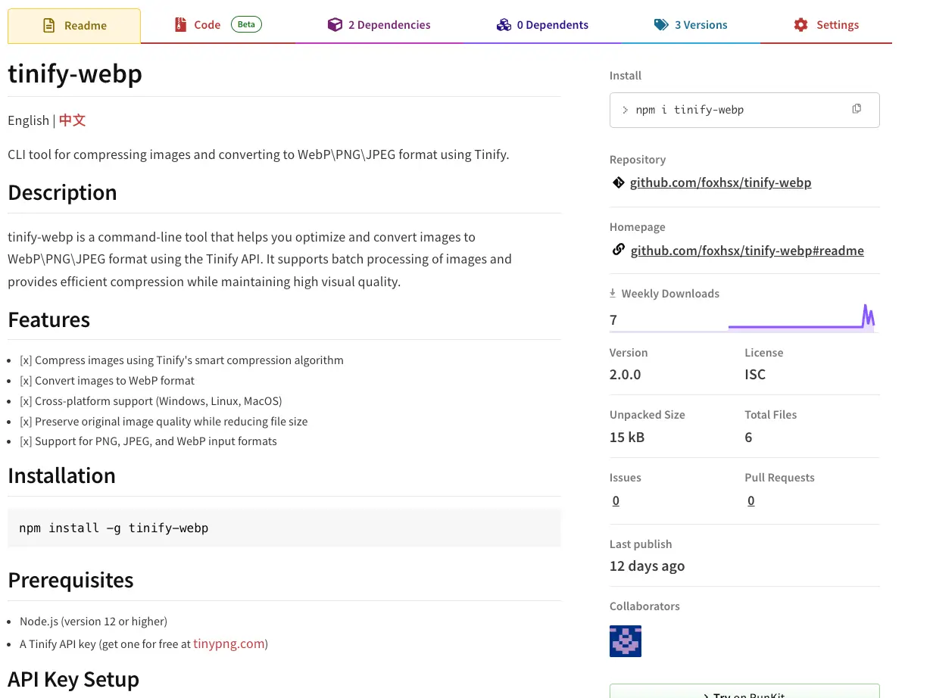Click 'Convert images to WebP format' feature item
933x698 pixels.
pyautogui.click(x=107, y=381)
